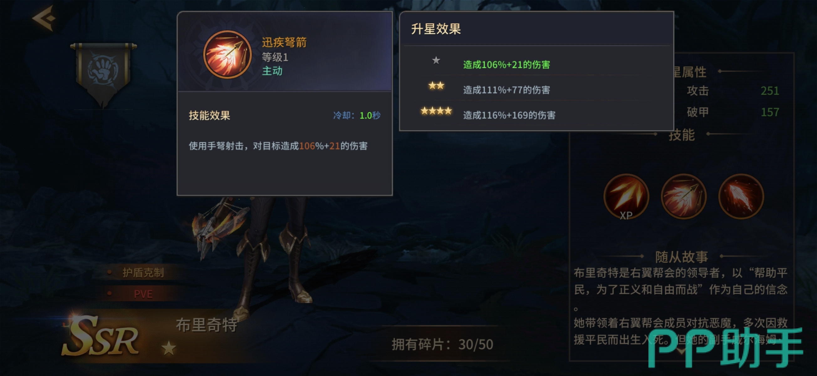Tap the four-star upgrade row icon
The height and width of the screenshot is (376, 817).
coord(436,111)
